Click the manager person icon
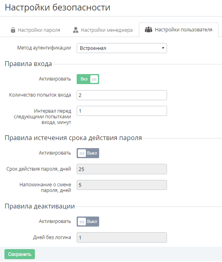 click(75, 30)
